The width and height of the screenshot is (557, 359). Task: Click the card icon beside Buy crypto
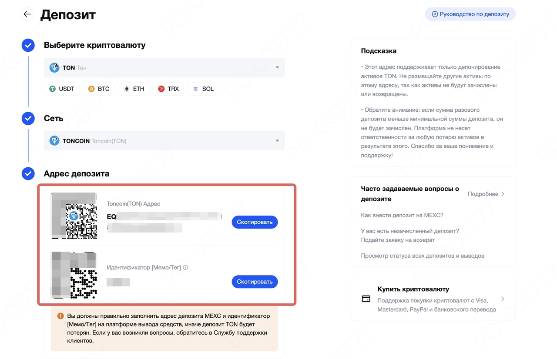(366, 299)
